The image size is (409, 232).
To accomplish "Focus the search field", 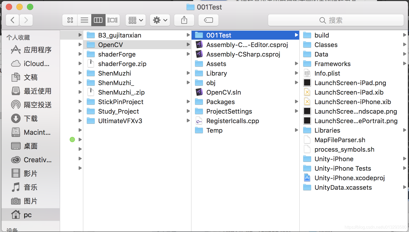I will tap(336, 20).
